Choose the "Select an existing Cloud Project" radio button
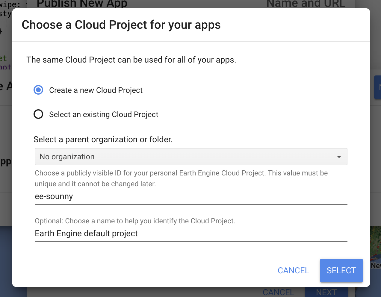381x297 pixels. (38, 114)
